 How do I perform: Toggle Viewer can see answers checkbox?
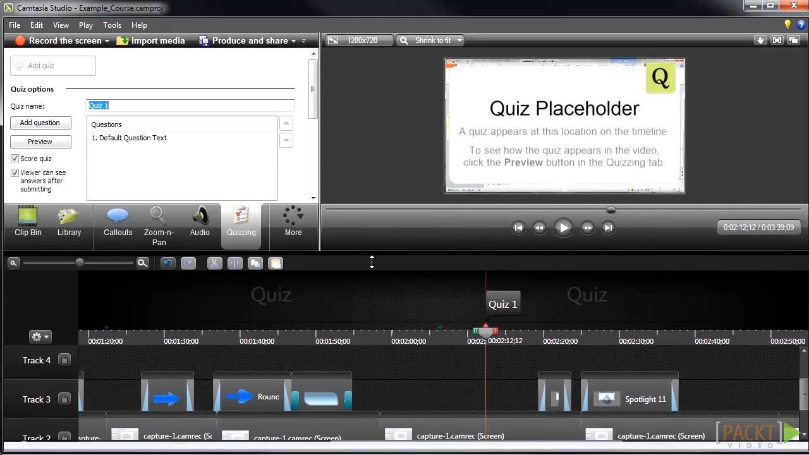15,173
